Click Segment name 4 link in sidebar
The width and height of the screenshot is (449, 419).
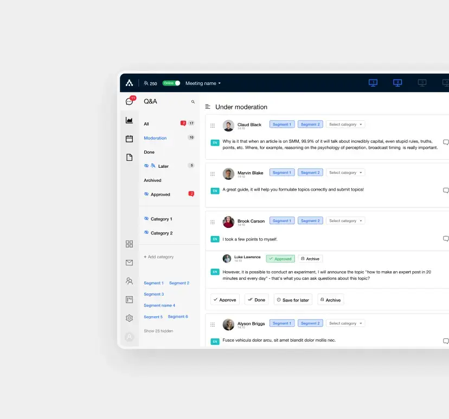click(x=159, y=305)
